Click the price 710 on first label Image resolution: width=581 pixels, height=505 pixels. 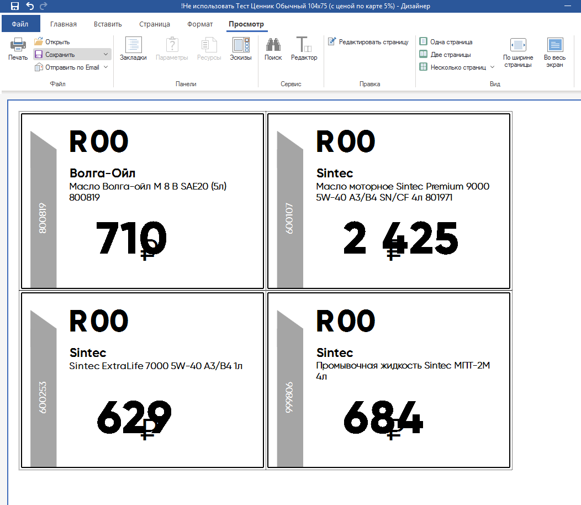pyautogui.click(x=131, y=238)
